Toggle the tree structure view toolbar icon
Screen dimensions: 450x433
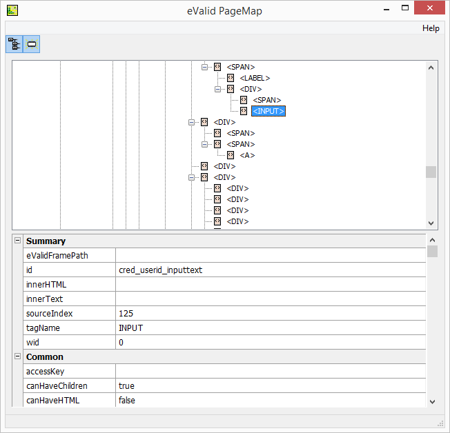pos(14,44)
